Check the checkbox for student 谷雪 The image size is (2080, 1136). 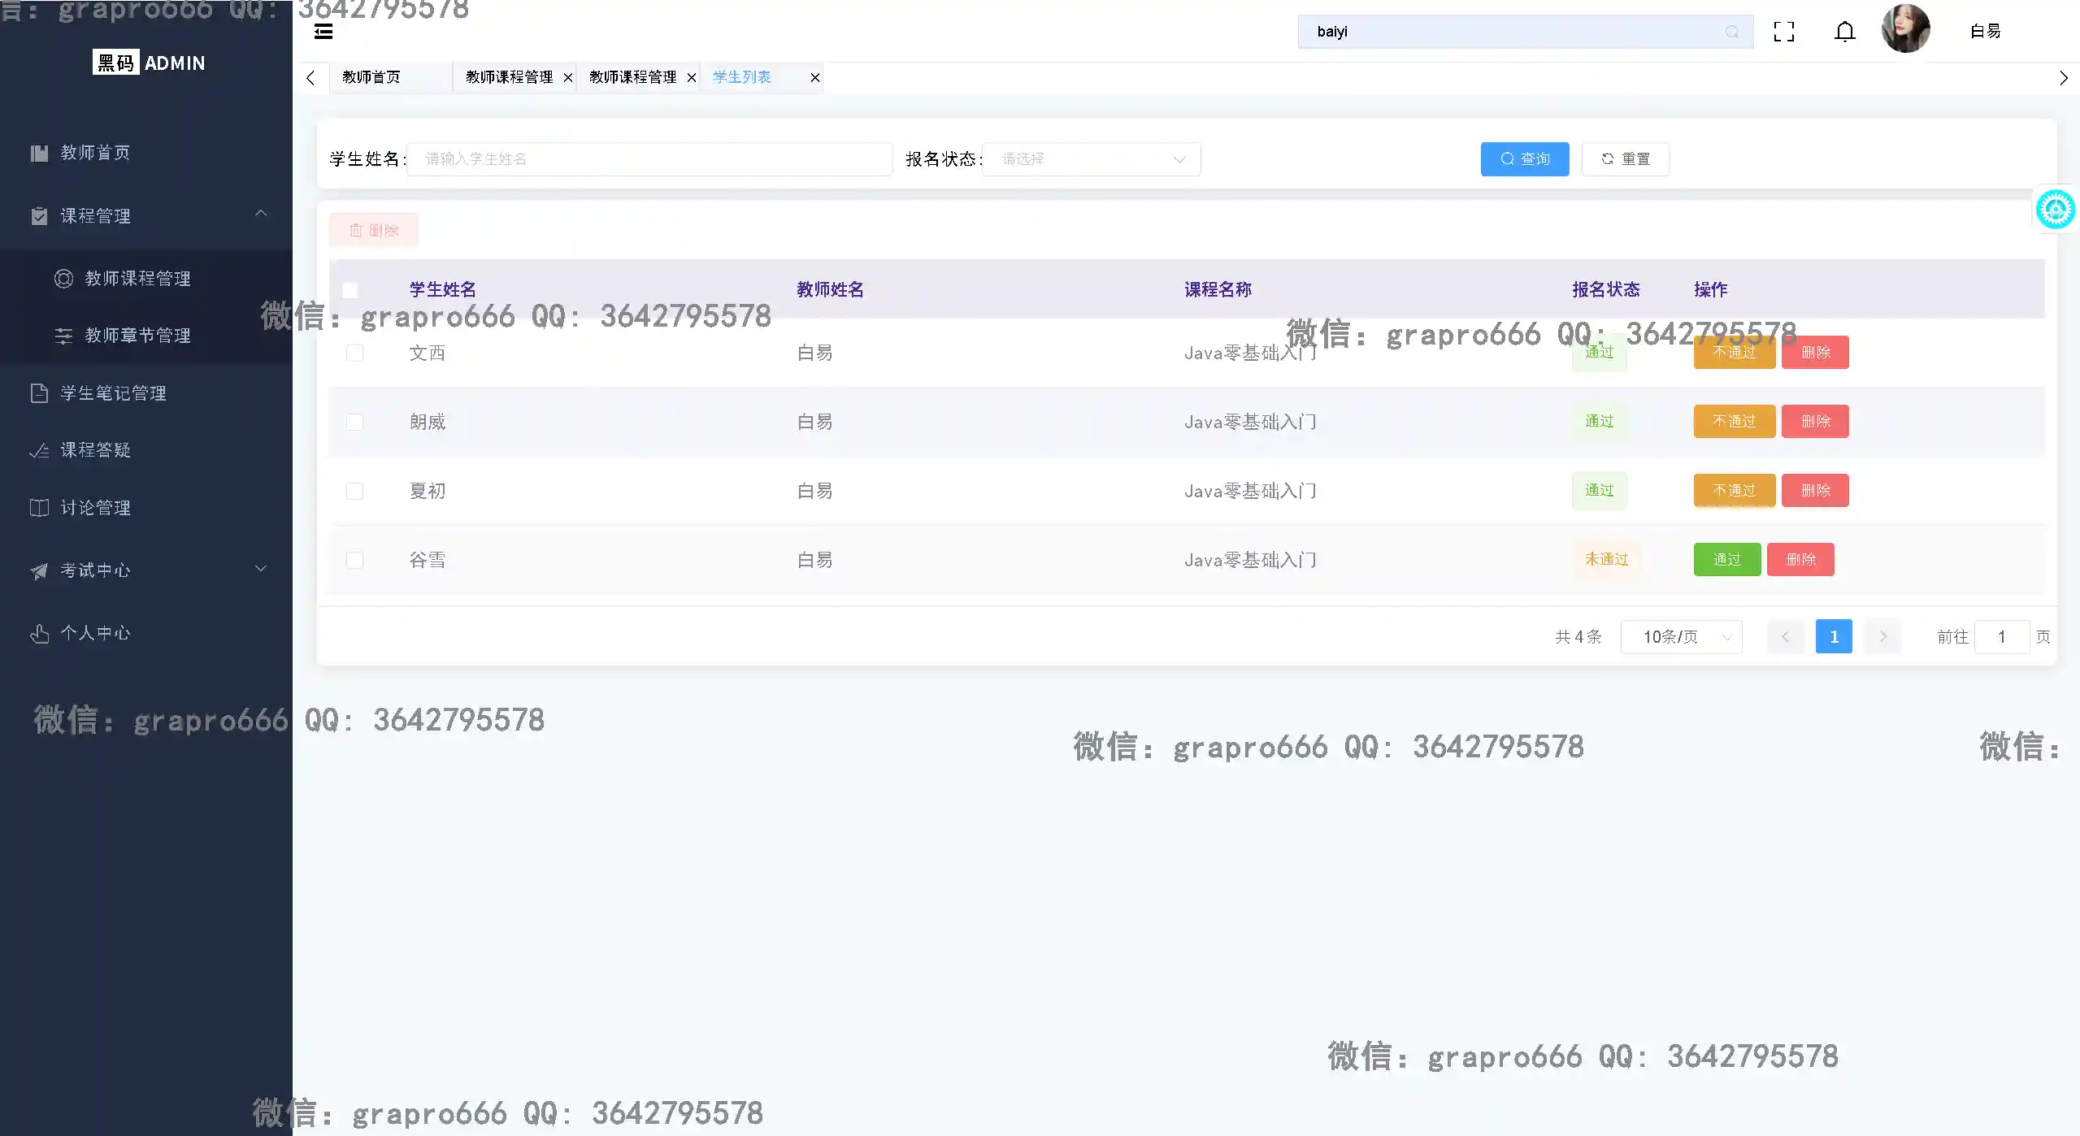[354, 560]
